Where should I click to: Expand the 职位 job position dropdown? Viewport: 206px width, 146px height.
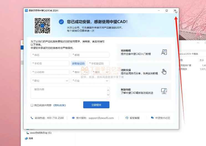[50, 81]
